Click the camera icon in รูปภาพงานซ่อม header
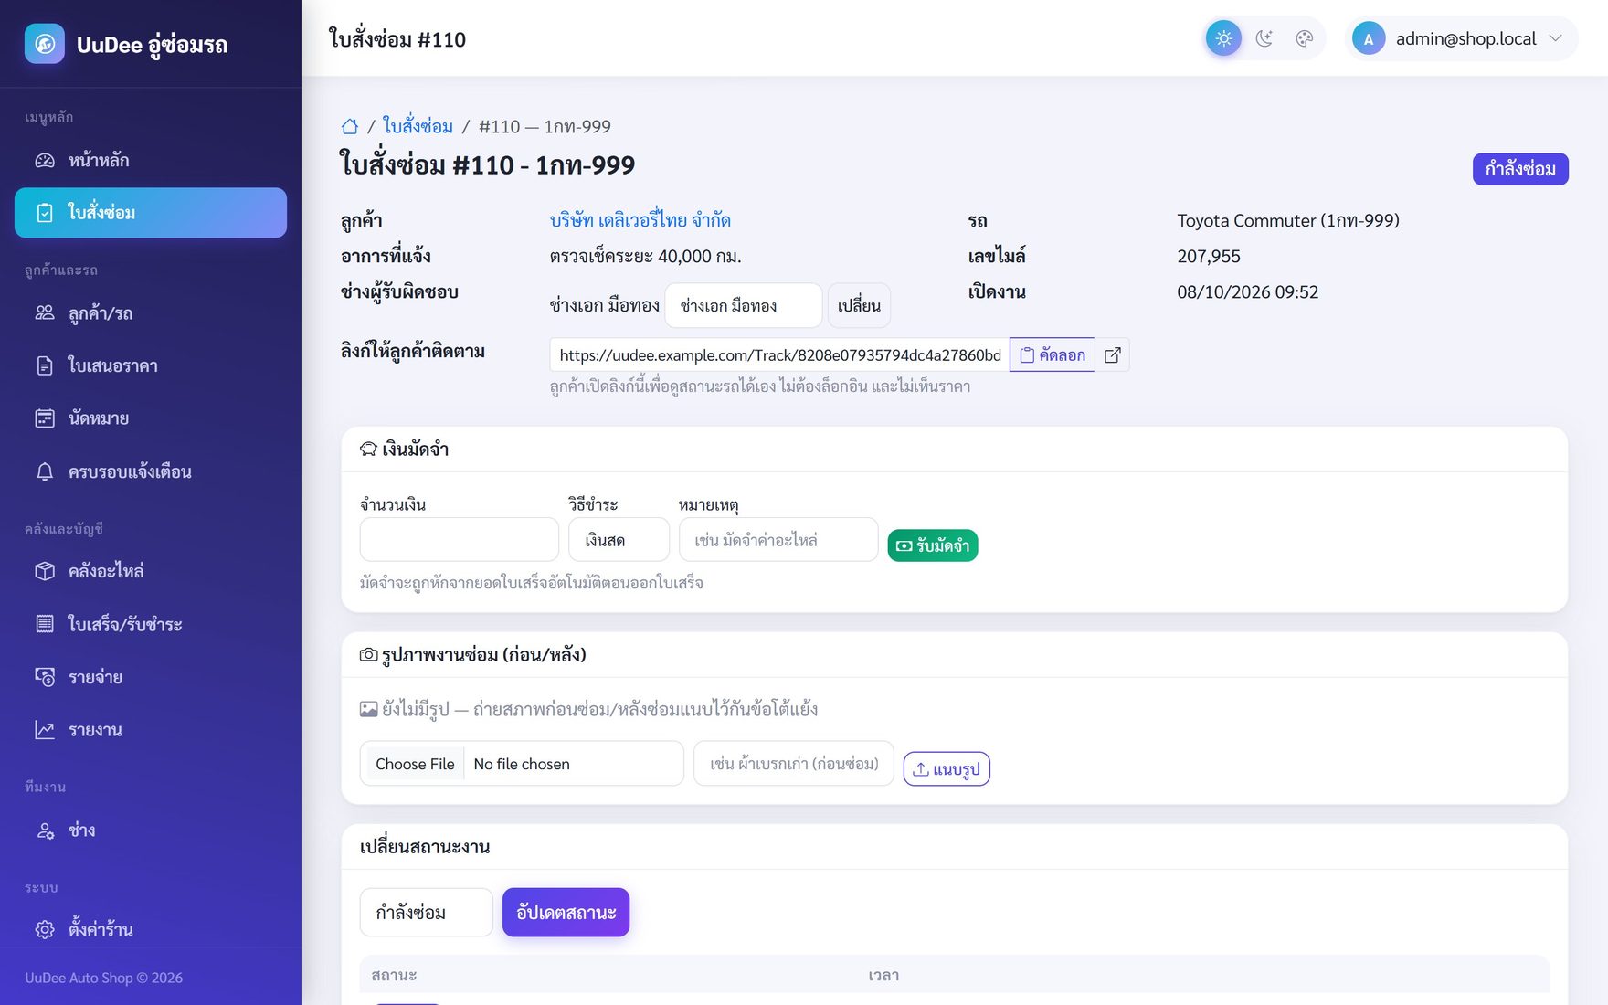 (368, 655)
